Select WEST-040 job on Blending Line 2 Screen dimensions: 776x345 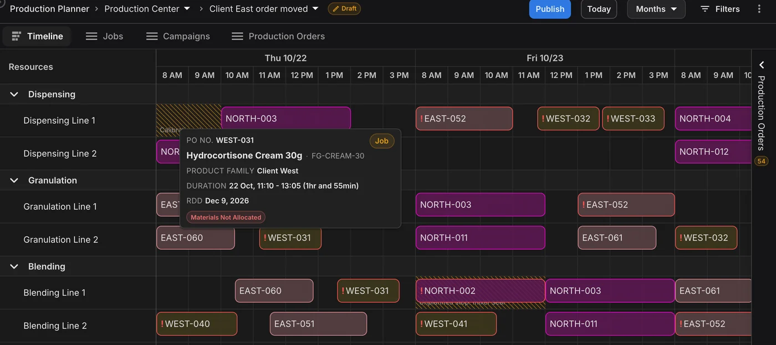tap(197, 324)
